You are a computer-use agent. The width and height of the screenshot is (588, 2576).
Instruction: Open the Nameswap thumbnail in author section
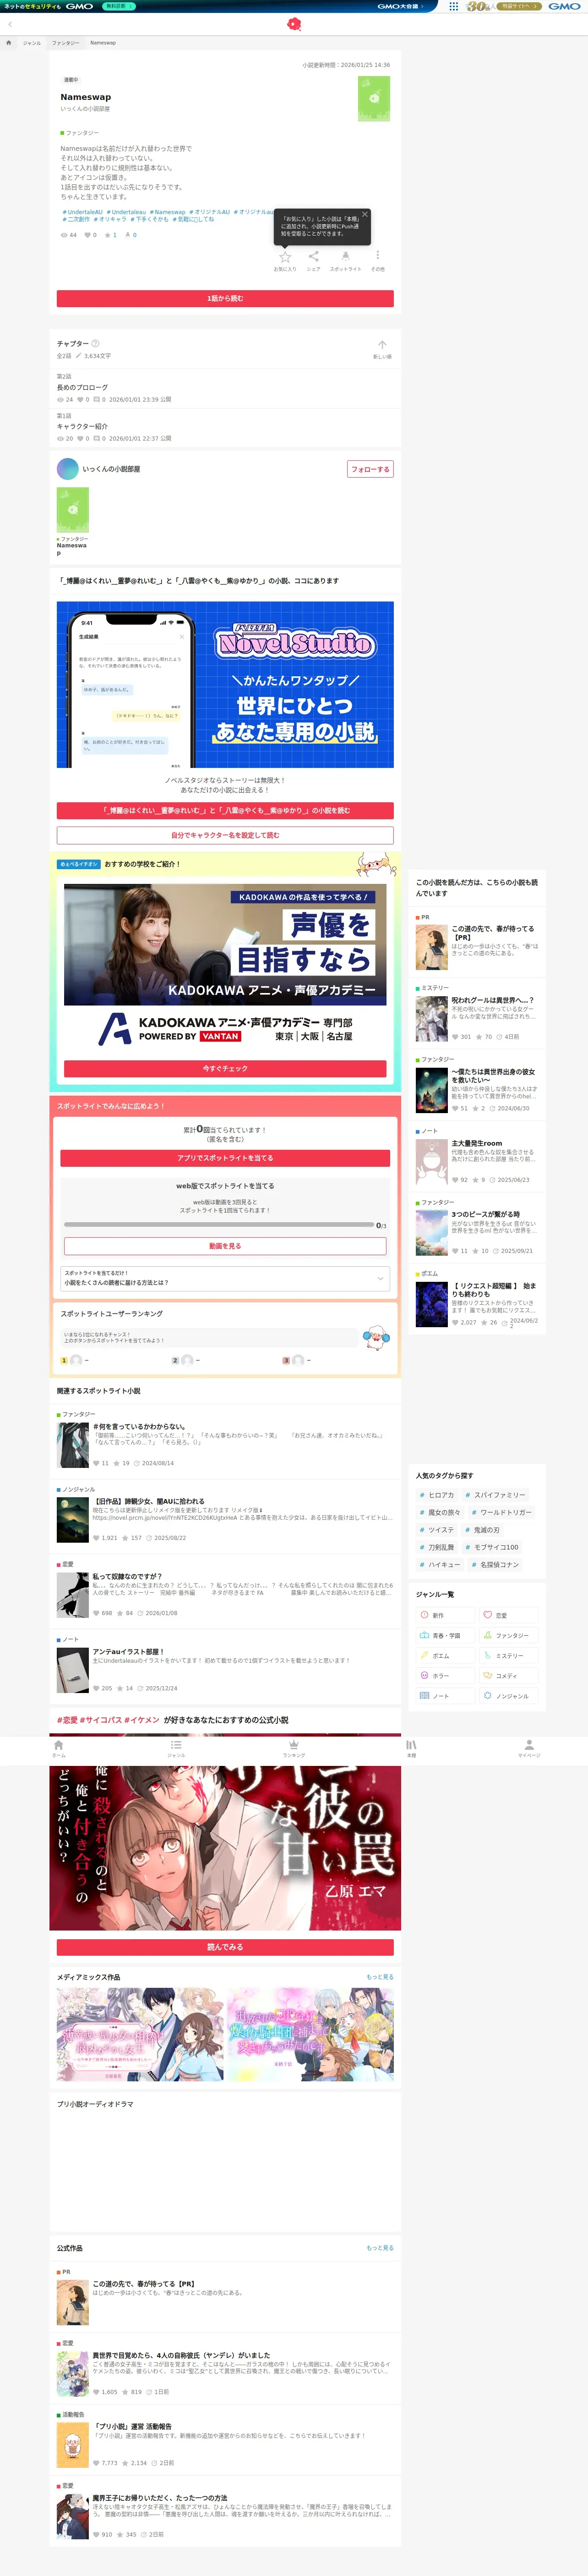coord(73,510)
